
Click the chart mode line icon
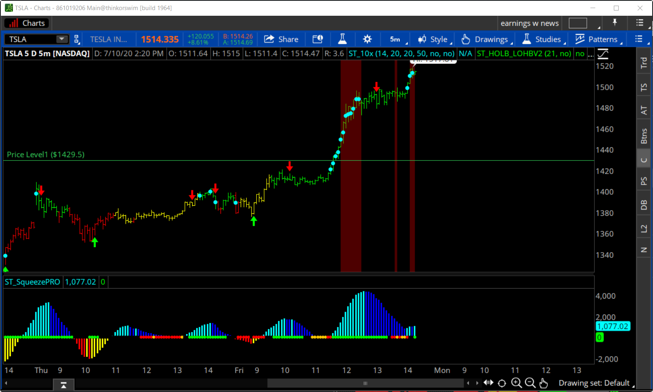click(x=603, y=54)
